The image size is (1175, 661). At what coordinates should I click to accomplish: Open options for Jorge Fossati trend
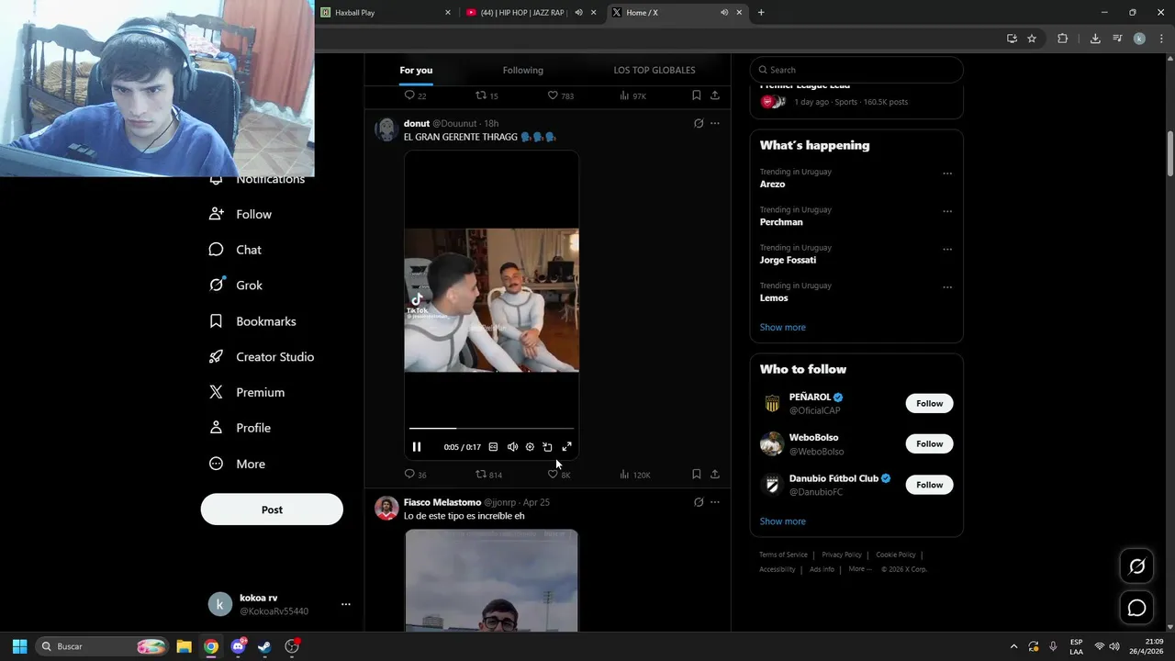[x=947, y=249]
